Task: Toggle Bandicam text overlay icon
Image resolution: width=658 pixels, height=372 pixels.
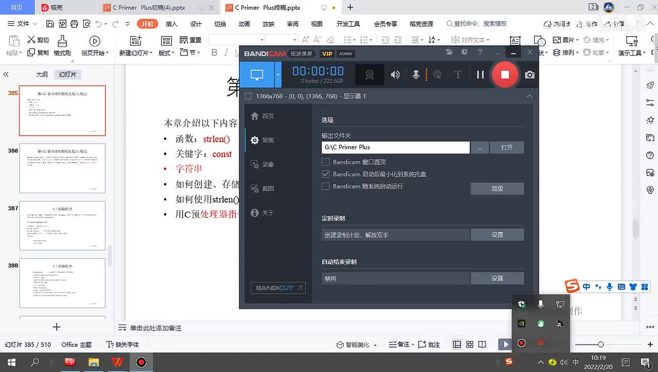Action: pyautogui.click(x=458, y=75)
